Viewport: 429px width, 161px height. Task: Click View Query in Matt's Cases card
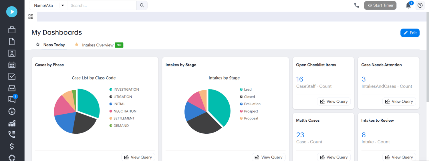(334, 157)
